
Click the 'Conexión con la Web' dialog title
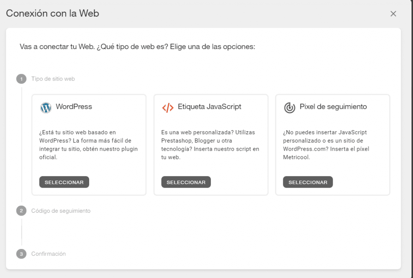click(x=52, y=13)
